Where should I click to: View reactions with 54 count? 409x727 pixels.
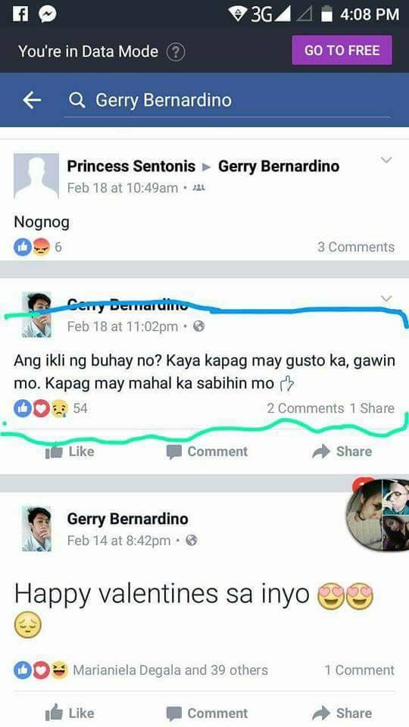pos(50,408)
